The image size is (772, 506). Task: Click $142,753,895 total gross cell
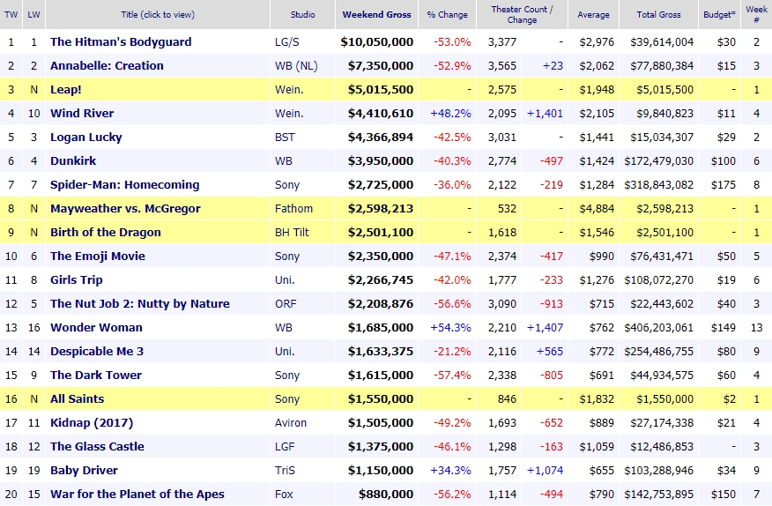coord(658,495)
